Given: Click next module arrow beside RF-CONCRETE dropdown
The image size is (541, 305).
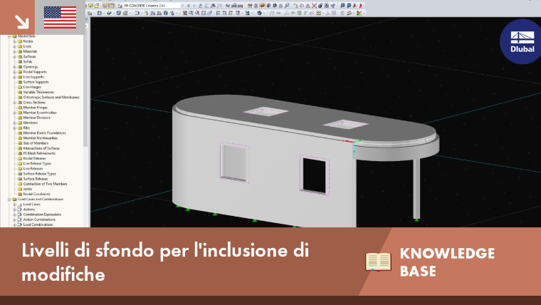Looking at the screenshot, I should 194,6.
